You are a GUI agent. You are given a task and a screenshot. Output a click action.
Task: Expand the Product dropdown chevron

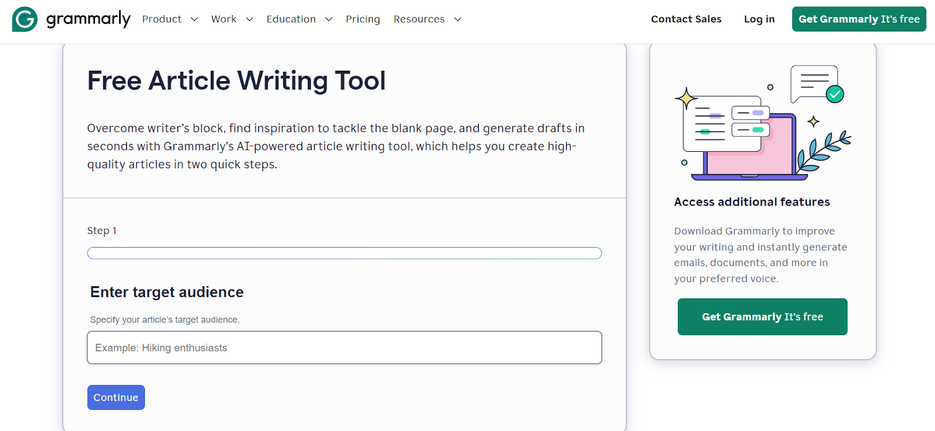[194, 19]
